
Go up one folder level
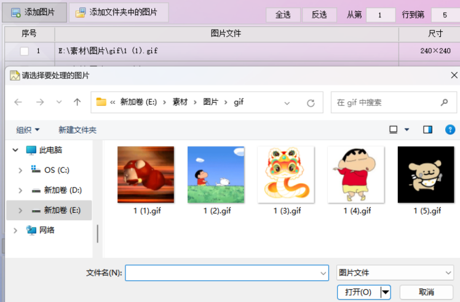pos(77,102)
